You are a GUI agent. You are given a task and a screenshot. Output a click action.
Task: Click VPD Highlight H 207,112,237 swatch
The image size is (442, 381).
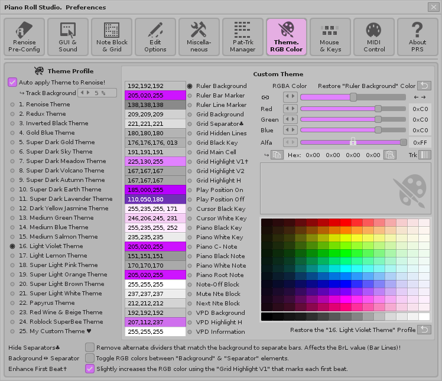pos(155,322)
